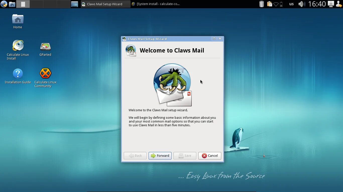Click the large Claws Mail logo image
Screen dimensions: 343x192
[x=173, y=85]
